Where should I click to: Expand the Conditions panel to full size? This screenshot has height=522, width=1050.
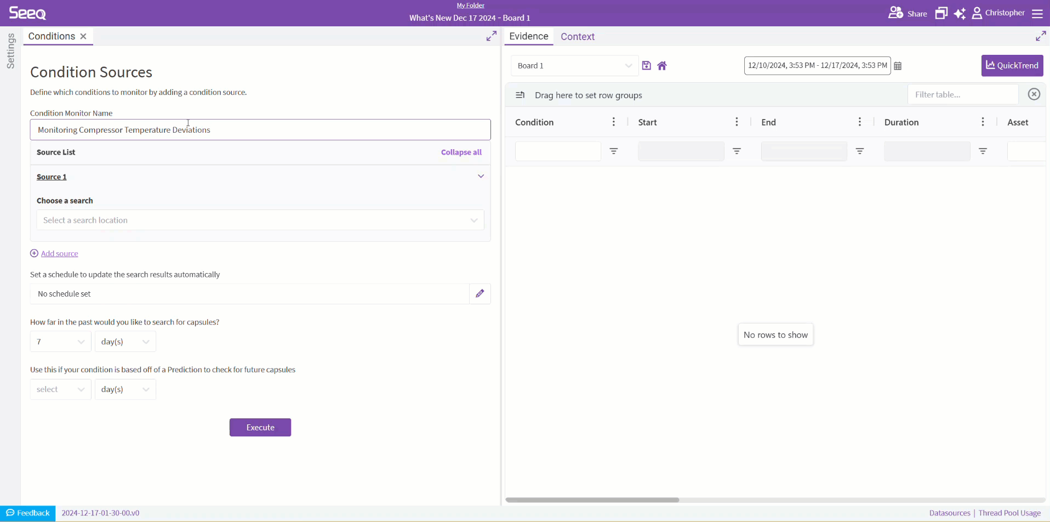point(491,36)
